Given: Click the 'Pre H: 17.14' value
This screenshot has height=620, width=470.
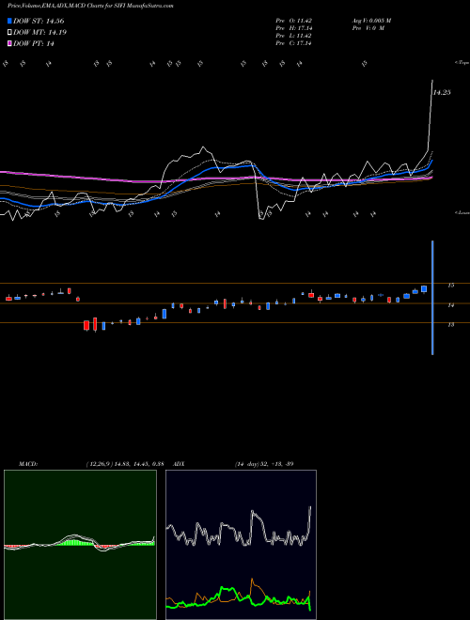Looking at the screenshot, I should 293,28.
